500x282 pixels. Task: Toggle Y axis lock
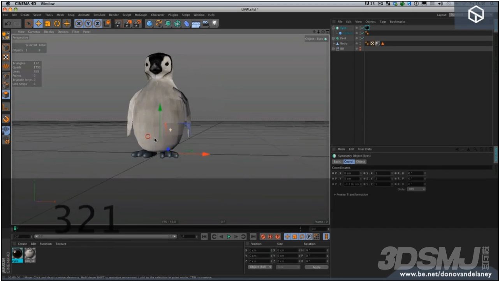(x=88, y=24)
